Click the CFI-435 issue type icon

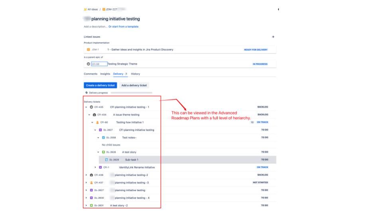[x=91, y=107]
